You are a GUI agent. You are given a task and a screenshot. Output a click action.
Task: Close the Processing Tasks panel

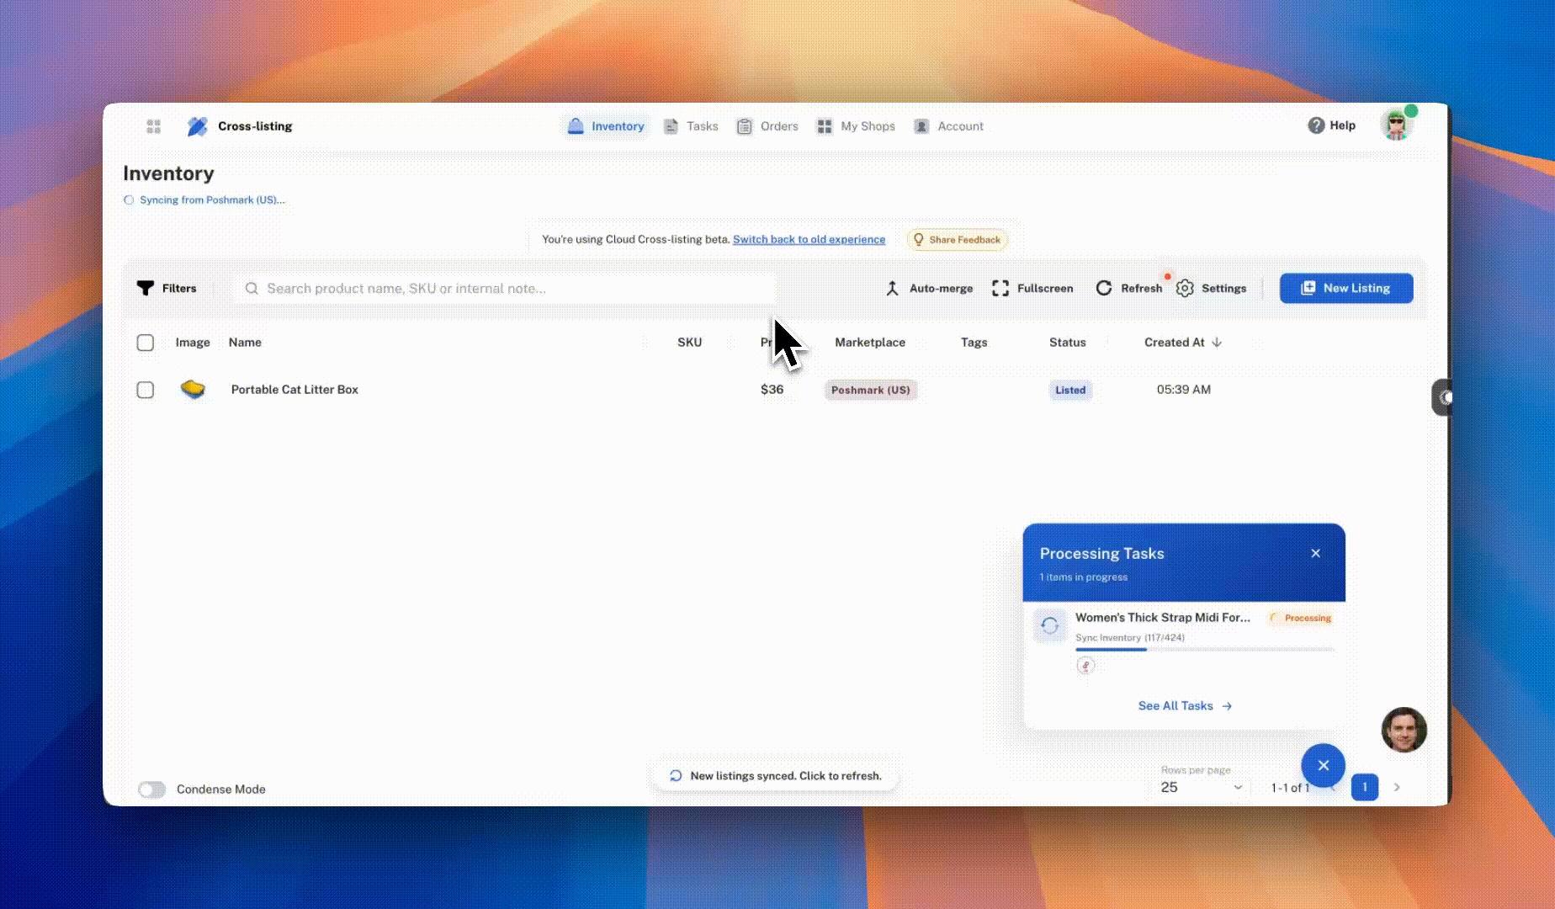click(1315, 553)
